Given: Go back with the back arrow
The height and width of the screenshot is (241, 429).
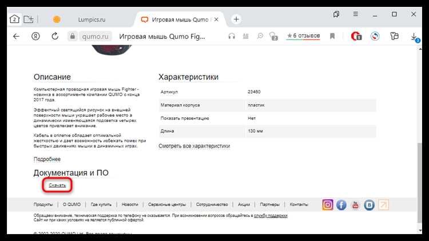Looking at the screenshot, I should tap(16, 36).
